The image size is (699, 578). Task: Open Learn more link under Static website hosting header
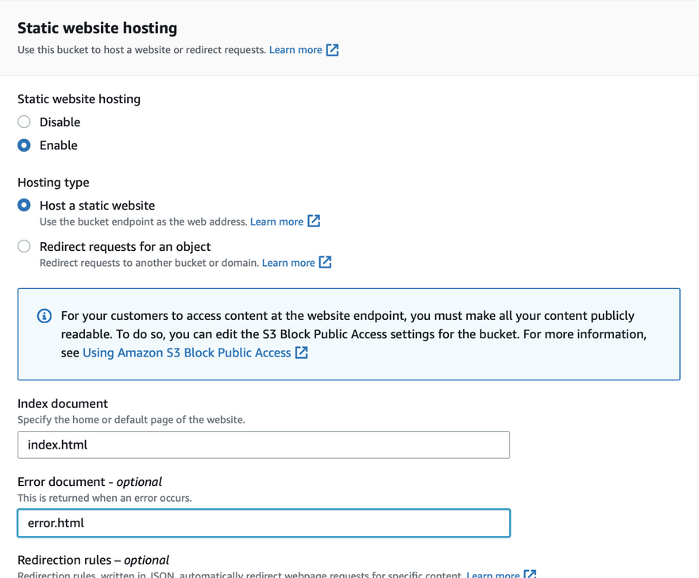coord(295,50)
